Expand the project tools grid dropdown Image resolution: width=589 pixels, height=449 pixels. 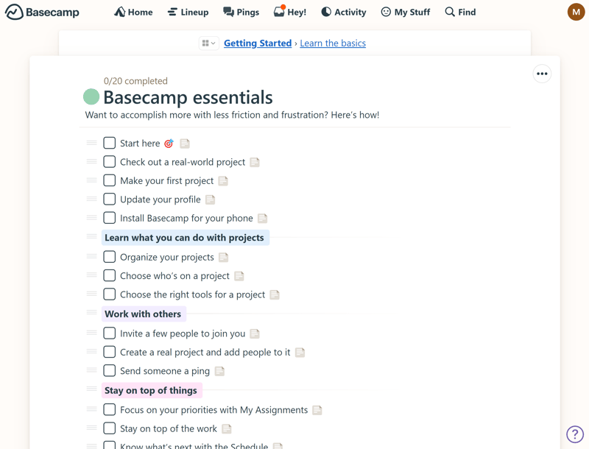pos(209,43)
